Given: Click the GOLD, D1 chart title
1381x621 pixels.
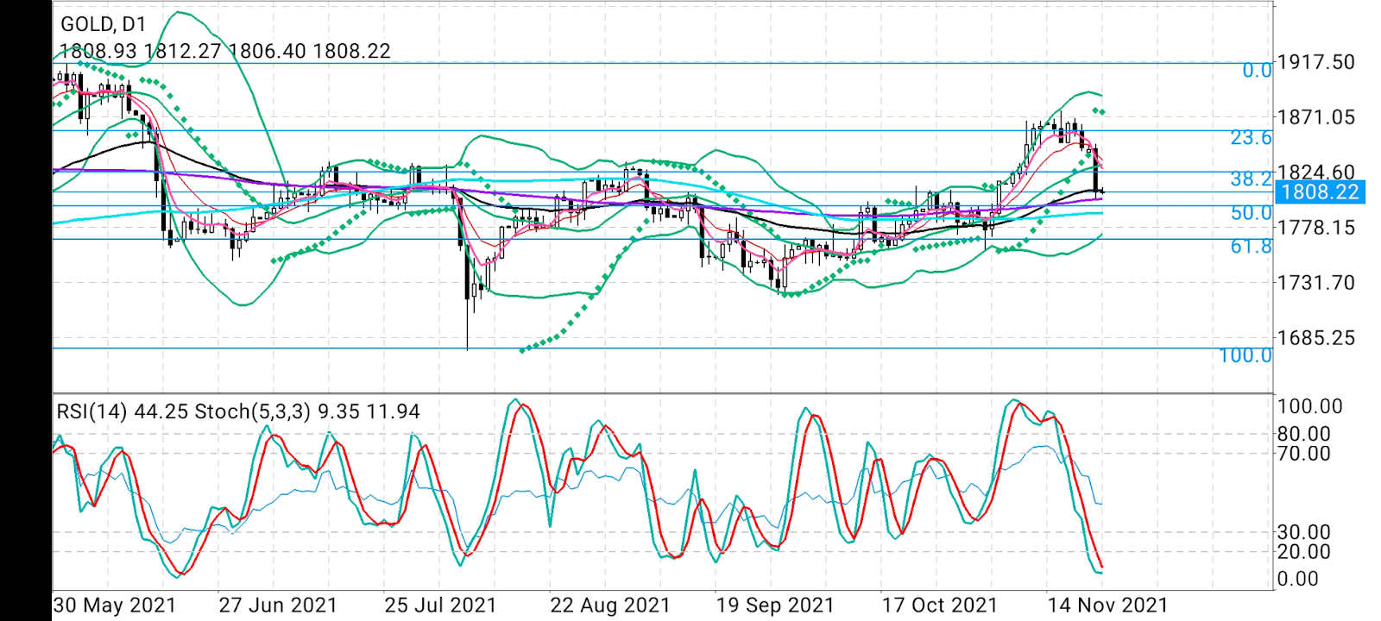Looking at the screenshot, I should (x=104, y=25).
